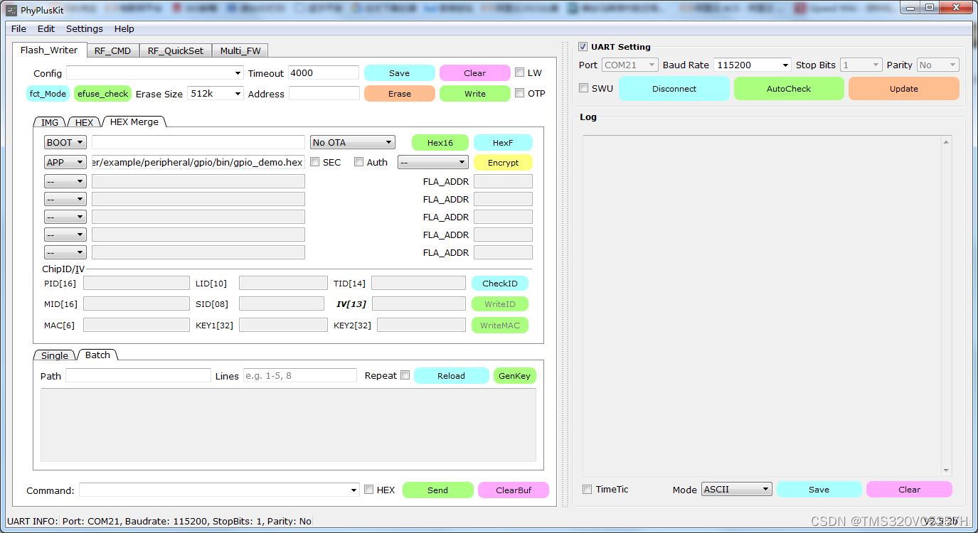Expand the Config dropdown
Viewport: 978px width, 533px height.
tap(238, 73)
